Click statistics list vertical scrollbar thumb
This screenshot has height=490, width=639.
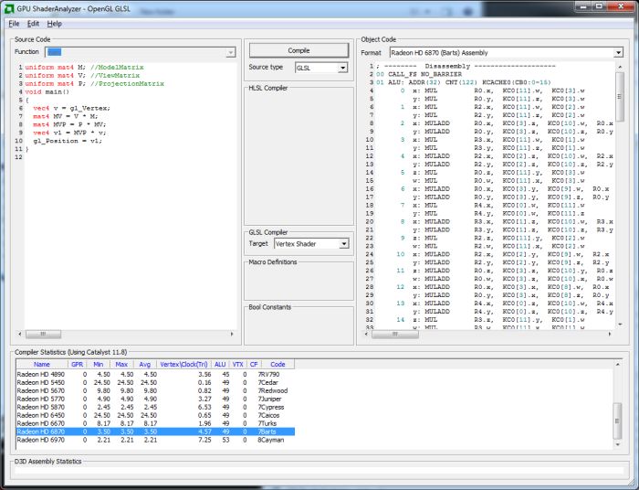(x=617, y=421)
